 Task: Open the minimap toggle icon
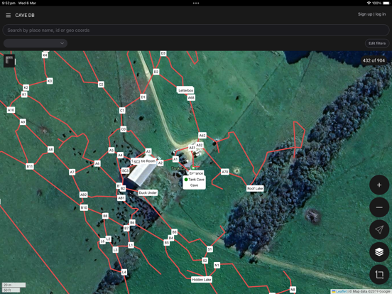pyautogui.click(x=9, y=61)
